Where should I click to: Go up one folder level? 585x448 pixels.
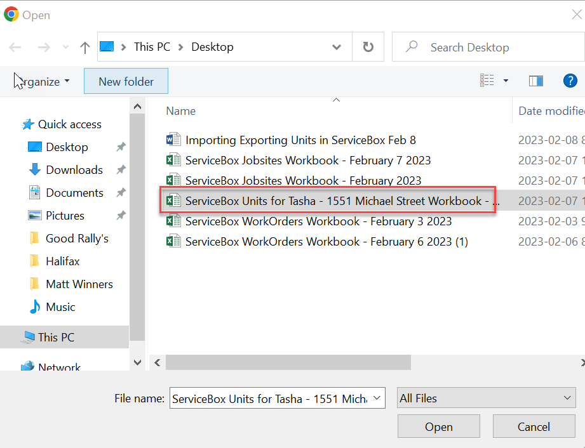84,48
